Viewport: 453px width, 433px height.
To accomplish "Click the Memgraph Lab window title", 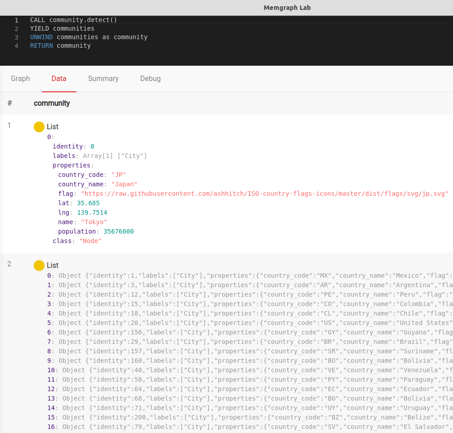I will tap(287, 8).
